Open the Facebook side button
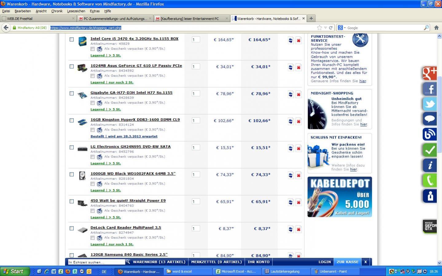 click(x=430, y=89)
